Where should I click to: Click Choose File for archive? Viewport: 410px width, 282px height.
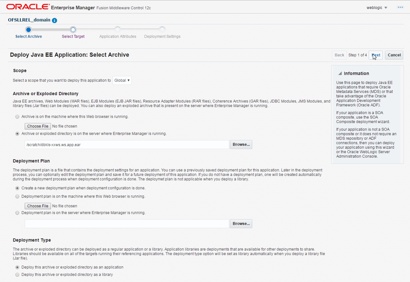click(x=38, y=126)
